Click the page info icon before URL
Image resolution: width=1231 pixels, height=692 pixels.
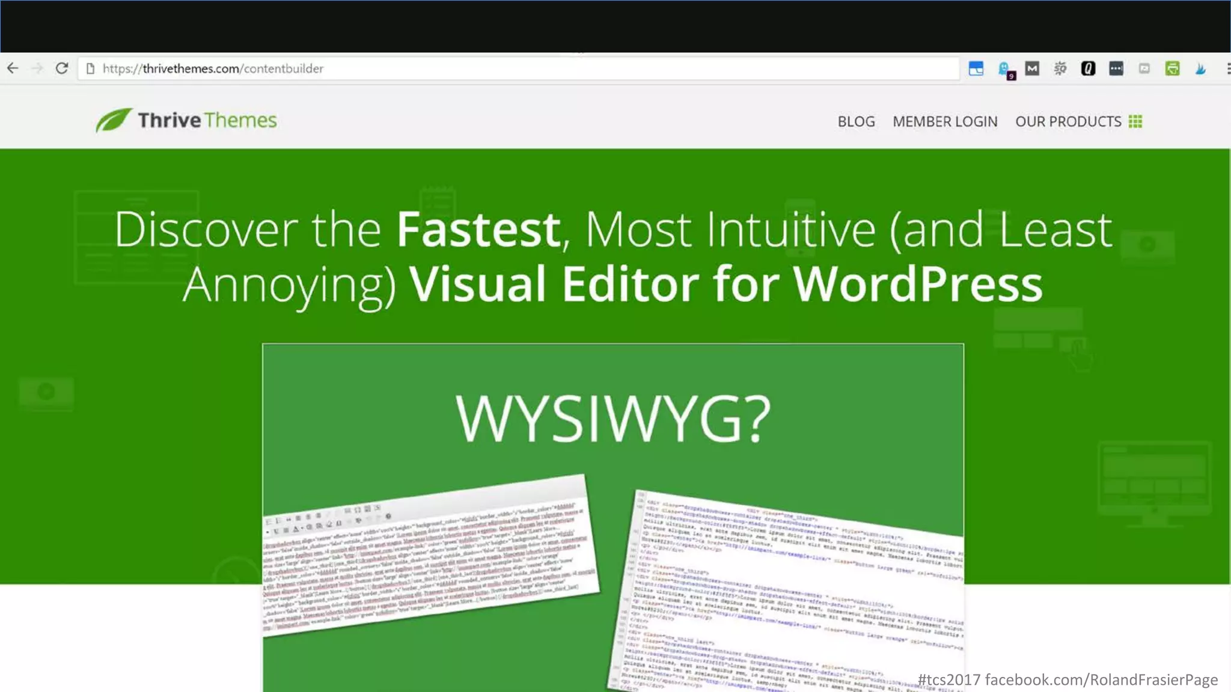click(x=91, y=68)
